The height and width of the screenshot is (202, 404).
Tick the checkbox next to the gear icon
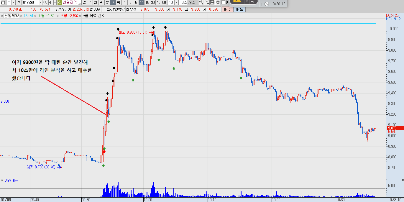(x=223, y=2)
